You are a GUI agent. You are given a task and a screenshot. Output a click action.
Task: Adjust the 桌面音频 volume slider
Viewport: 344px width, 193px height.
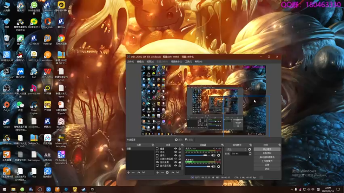pyautogui.click(x=198, y=166)
